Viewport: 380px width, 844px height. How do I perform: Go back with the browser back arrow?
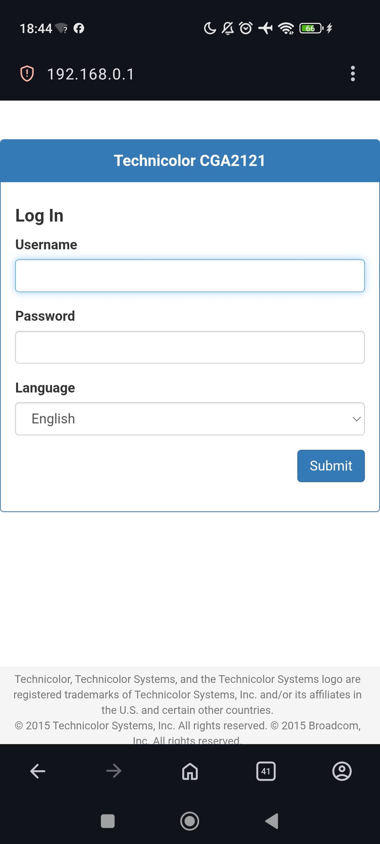38,771
